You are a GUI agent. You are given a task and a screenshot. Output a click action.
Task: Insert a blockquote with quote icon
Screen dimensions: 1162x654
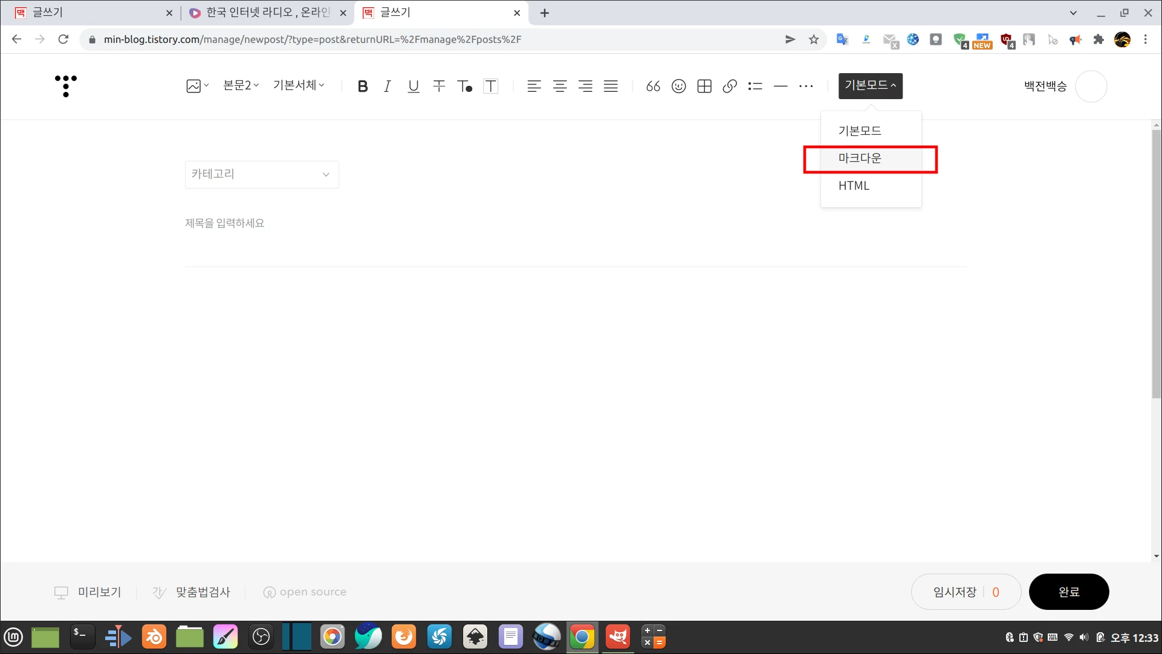tap(653, 86)
